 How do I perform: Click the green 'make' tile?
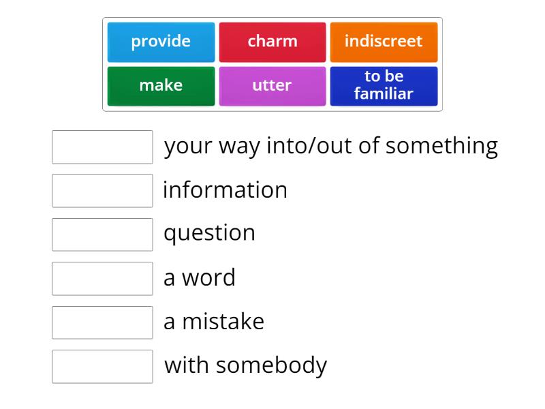pyautogui.click(x=161, y=85)
